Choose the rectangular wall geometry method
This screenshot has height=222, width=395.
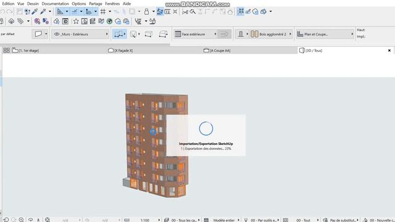(x=133, y=34)
